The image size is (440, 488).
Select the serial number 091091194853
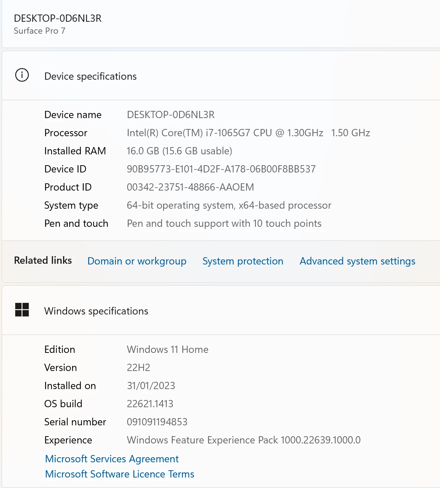pos(157,422)
